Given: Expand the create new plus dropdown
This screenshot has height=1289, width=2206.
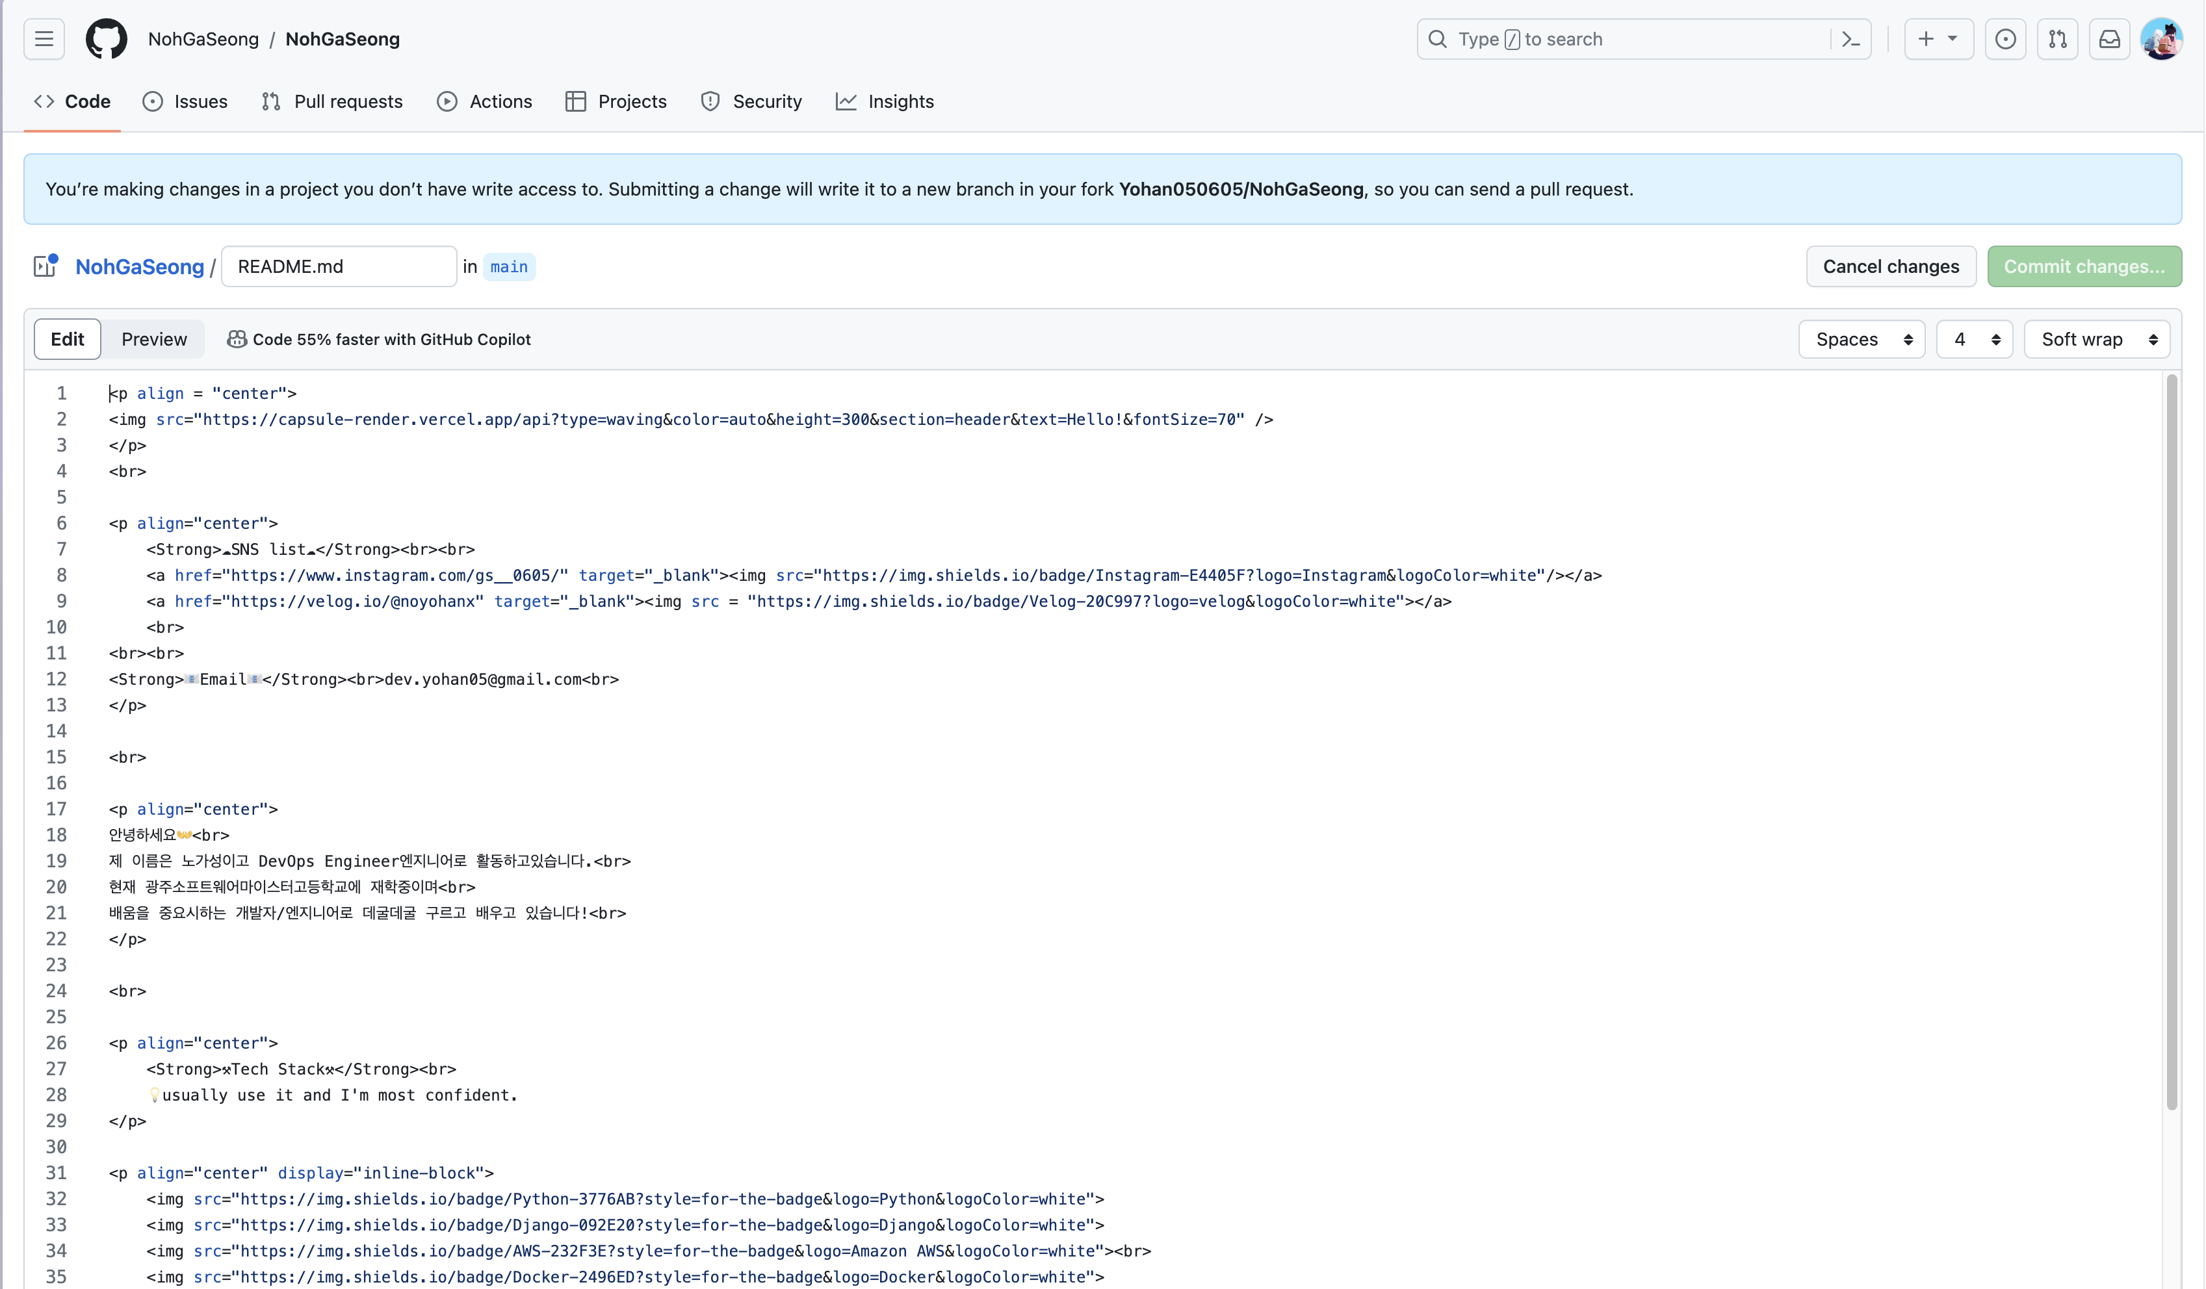Looking at the screenshot, I should (1938, 40).
